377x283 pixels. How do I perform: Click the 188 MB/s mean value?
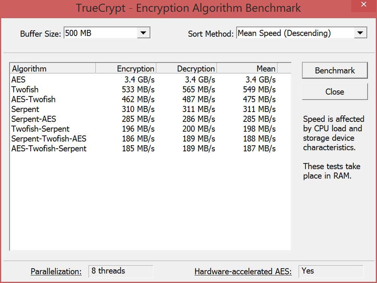coord(259,138)
